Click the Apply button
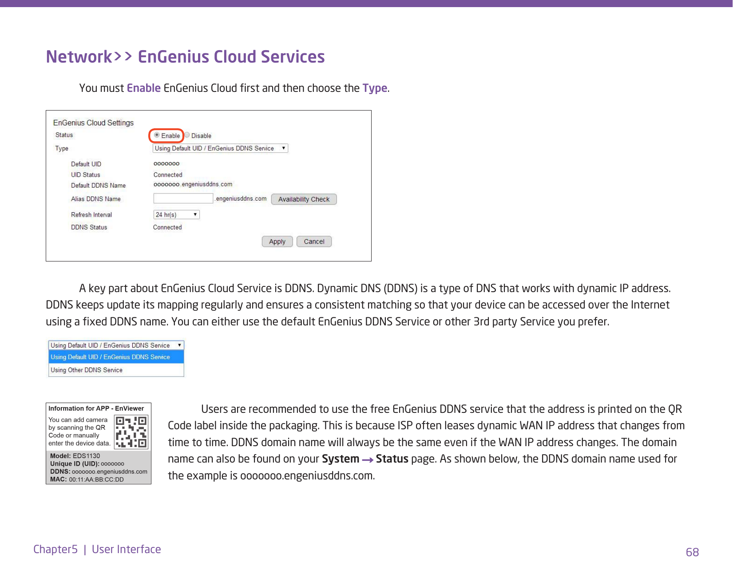 click(277, 241)
